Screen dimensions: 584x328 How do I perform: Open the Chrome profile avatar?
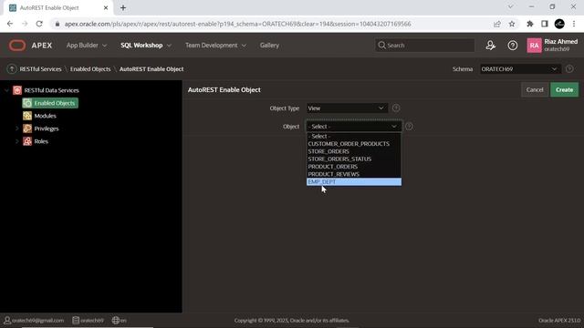pos(559,24)
